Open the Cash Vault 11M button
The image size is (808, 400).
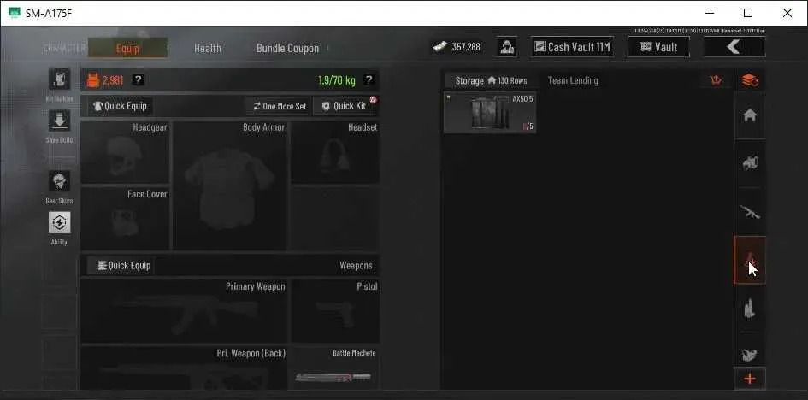(x=573, y=47)
